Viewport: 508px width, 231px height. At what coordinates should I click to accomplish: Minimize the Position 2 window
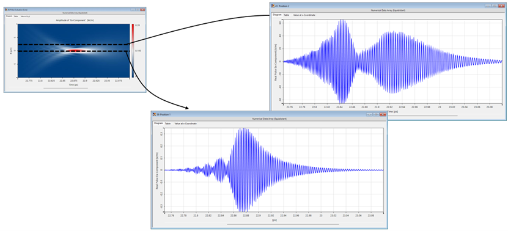pos(488,6)
